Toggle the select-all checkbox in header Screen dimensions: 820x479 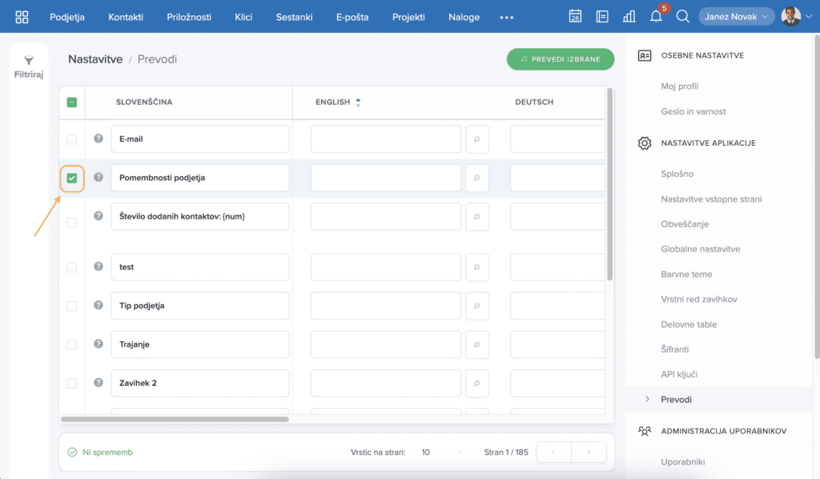72,103
